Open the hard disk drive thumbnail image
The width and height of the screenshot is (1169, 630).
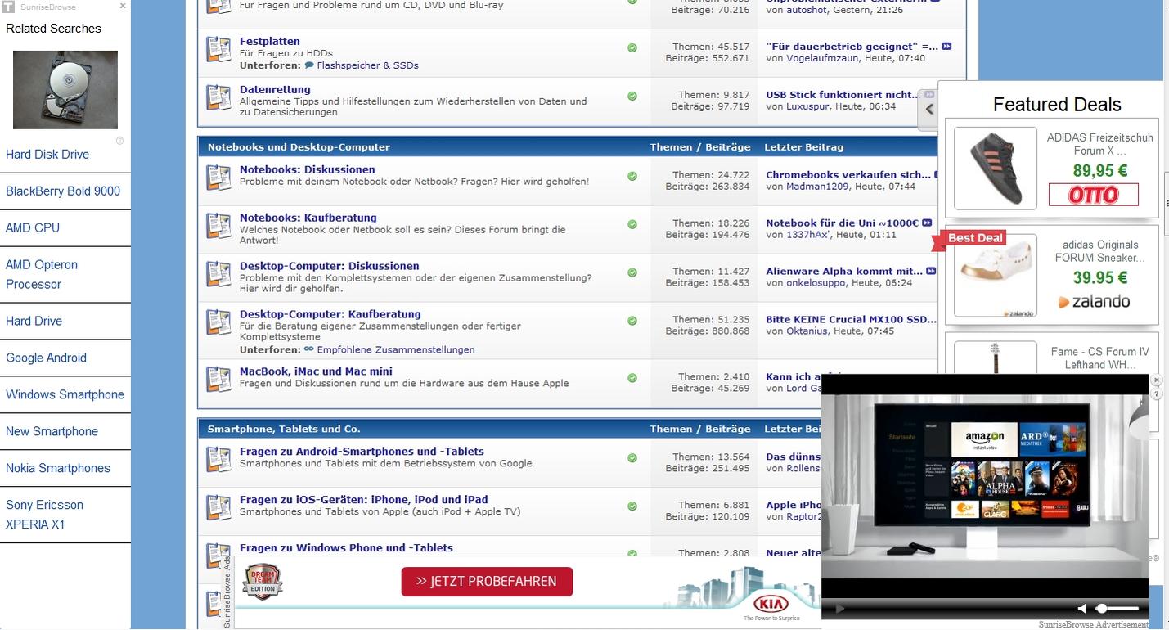click(65, 89)
